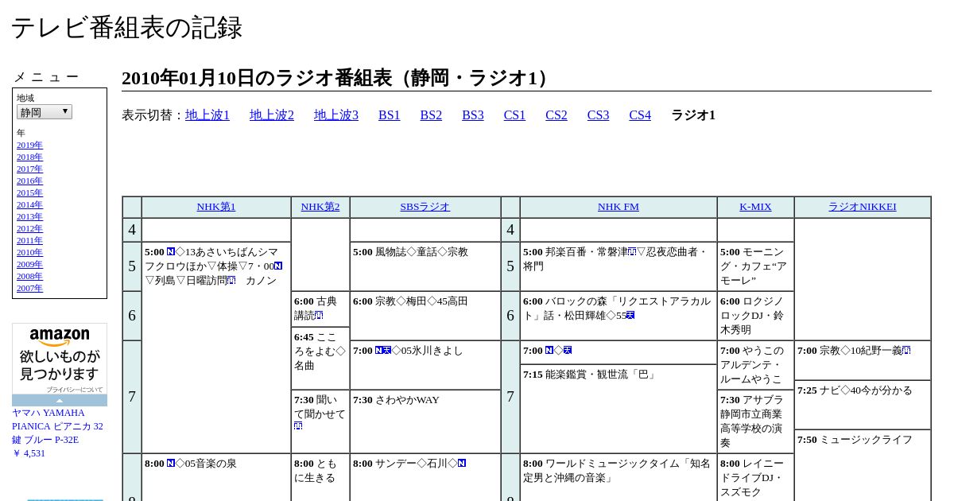Open the NHK第1 station header link
This screenshot has height=501, width=954.
pos(216,207)
